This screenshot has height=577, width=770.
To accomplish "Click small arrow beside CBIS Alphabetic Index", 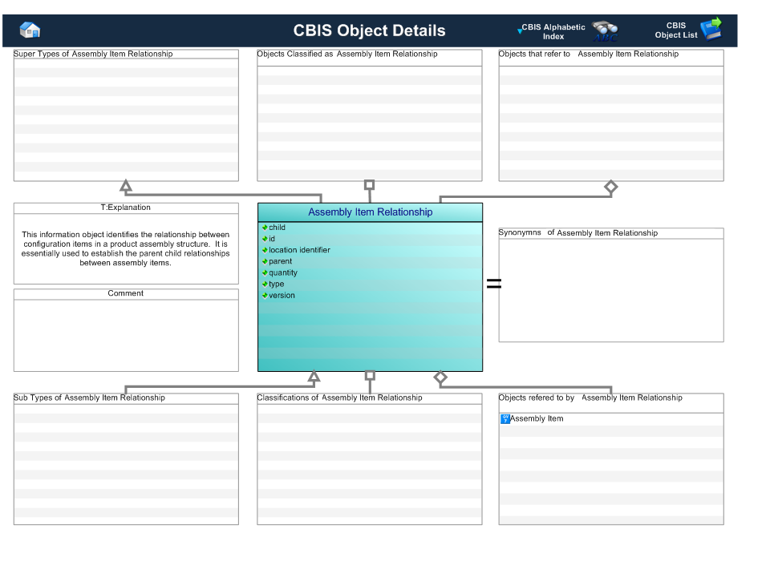I will (520, 31).
